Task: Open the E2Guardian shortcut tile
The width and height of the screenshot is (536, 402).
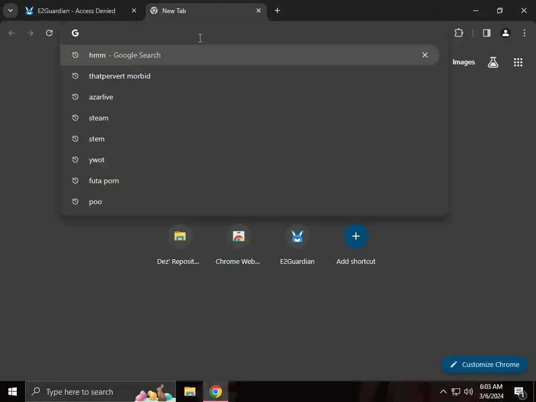Action: pyautogui.click(x=297, y=245)
